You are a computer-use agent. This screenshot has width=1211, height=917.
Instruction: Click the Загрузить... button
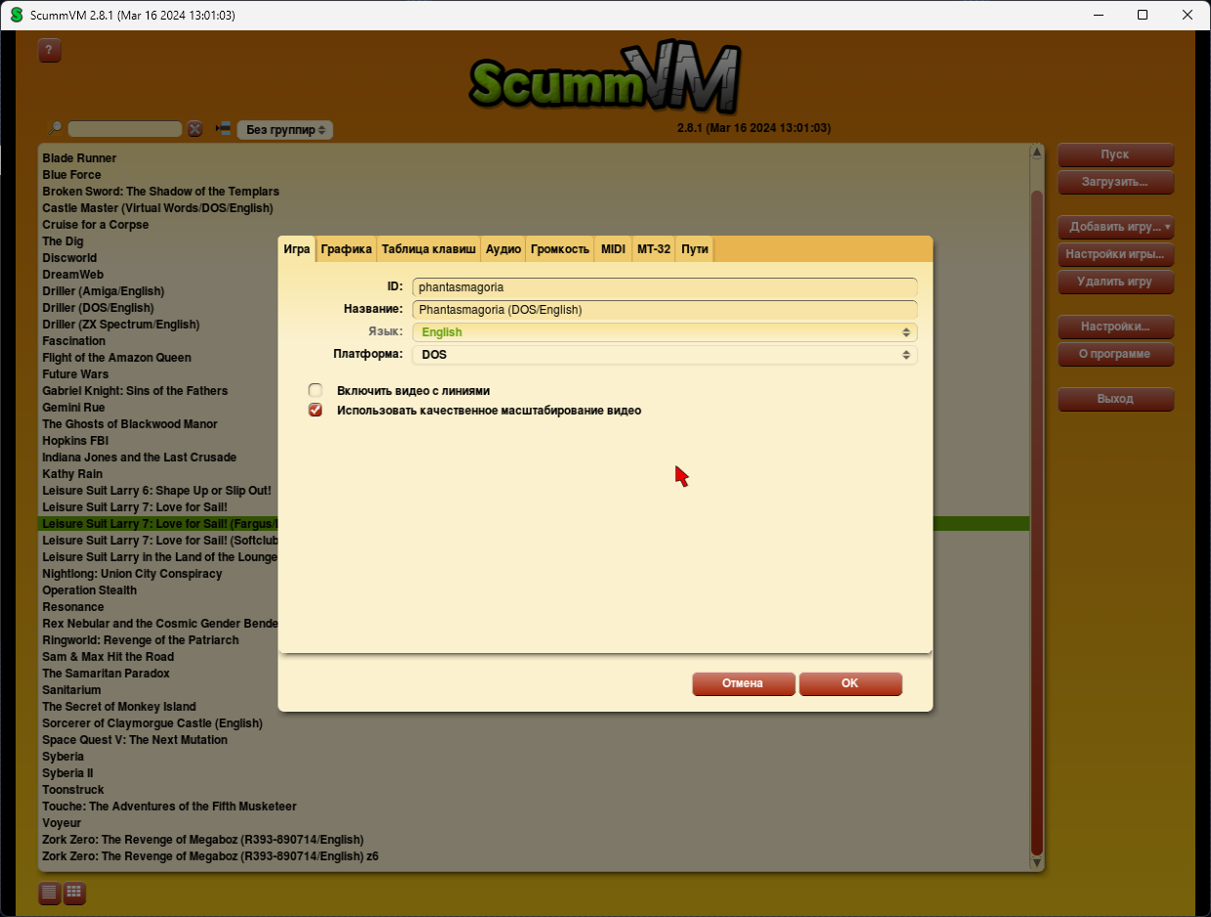click(1115, 182)
